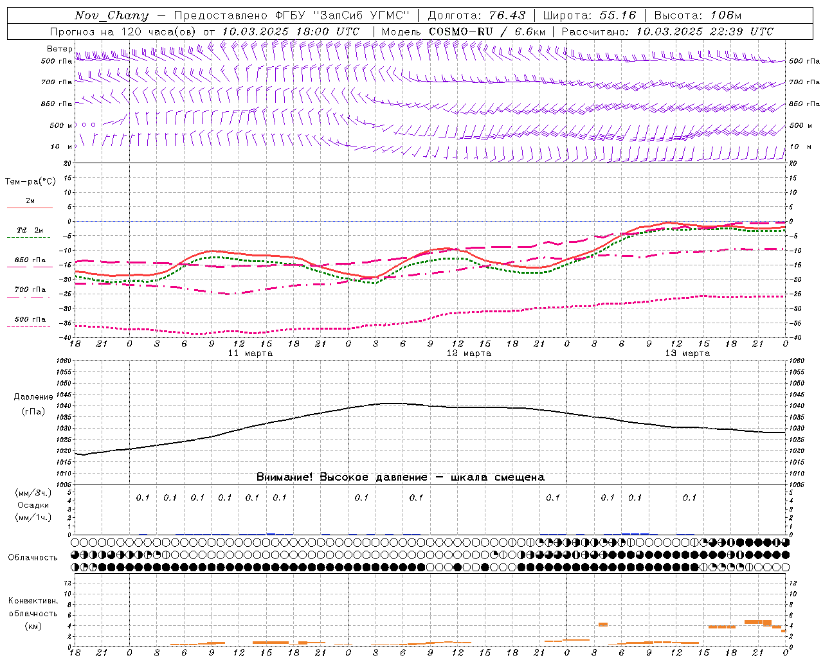Click the Модель COSMO-RU / 6.6км label
Viewport: 823px width, 658px height.
[464, 31]
